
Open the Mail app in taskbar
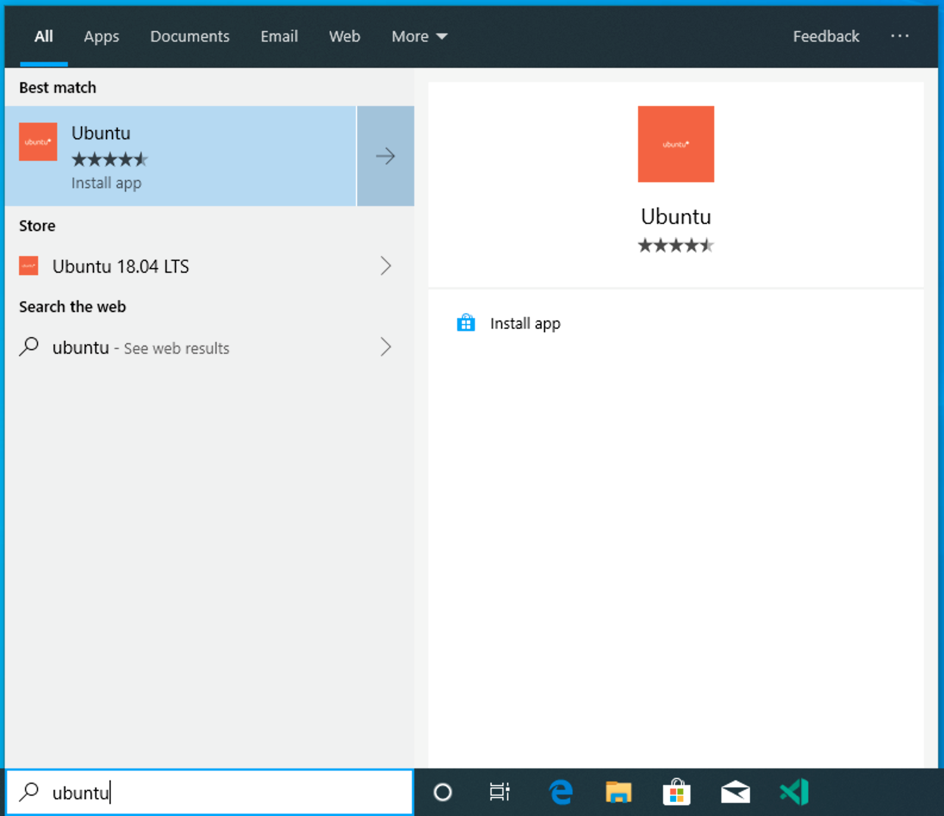pyautogui.click(x=735, y=792)
